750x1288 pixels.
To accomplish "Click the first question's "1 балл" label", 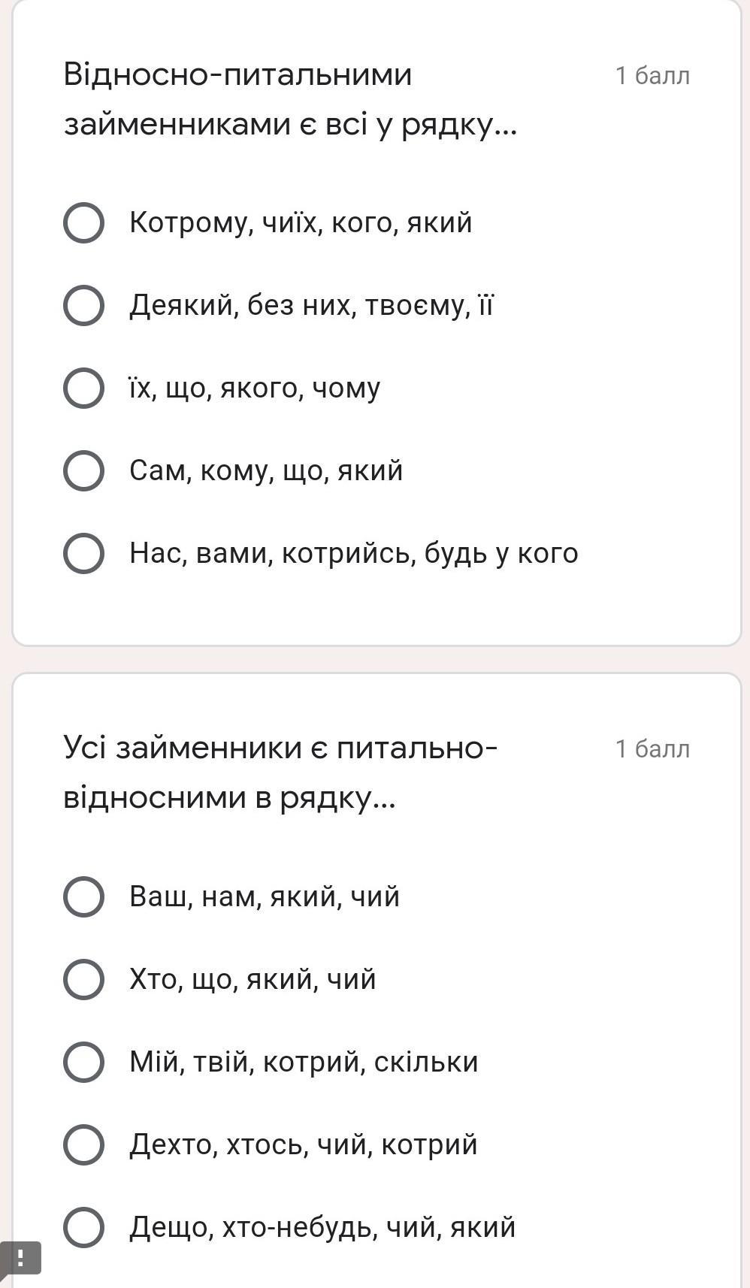I will (x=652, y=76).
